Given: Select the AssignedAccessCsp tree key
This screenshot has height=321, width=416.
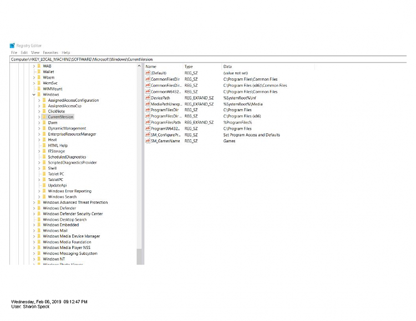Looking at the screenshot, I should click(64, 106).
